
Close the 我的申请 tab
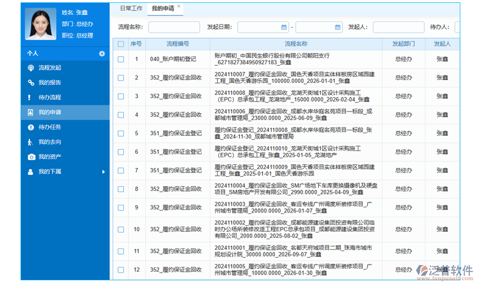tap(179, 7)
